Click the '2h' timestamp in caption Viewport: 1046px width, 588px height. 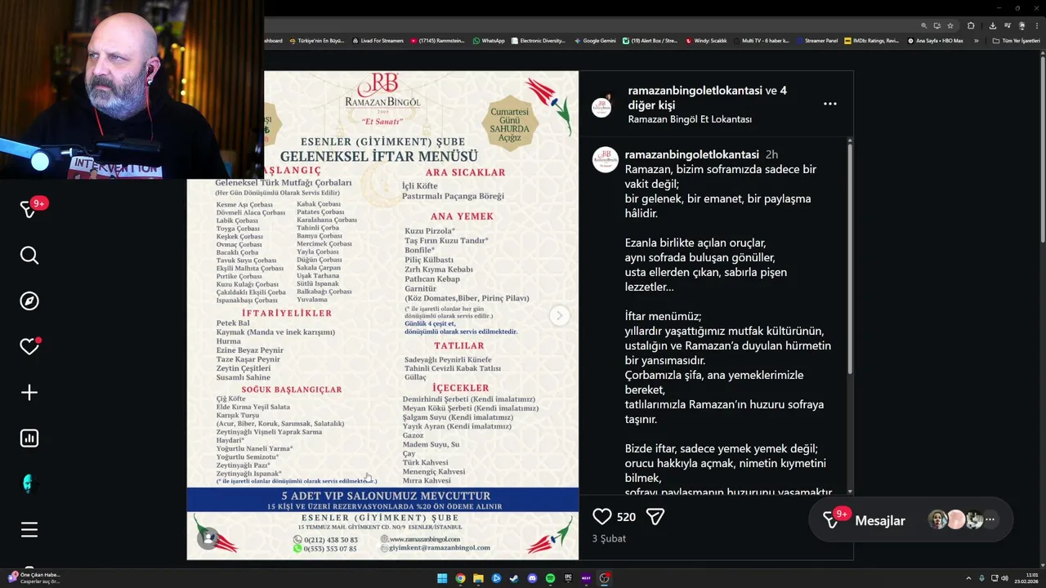(771, 154)
